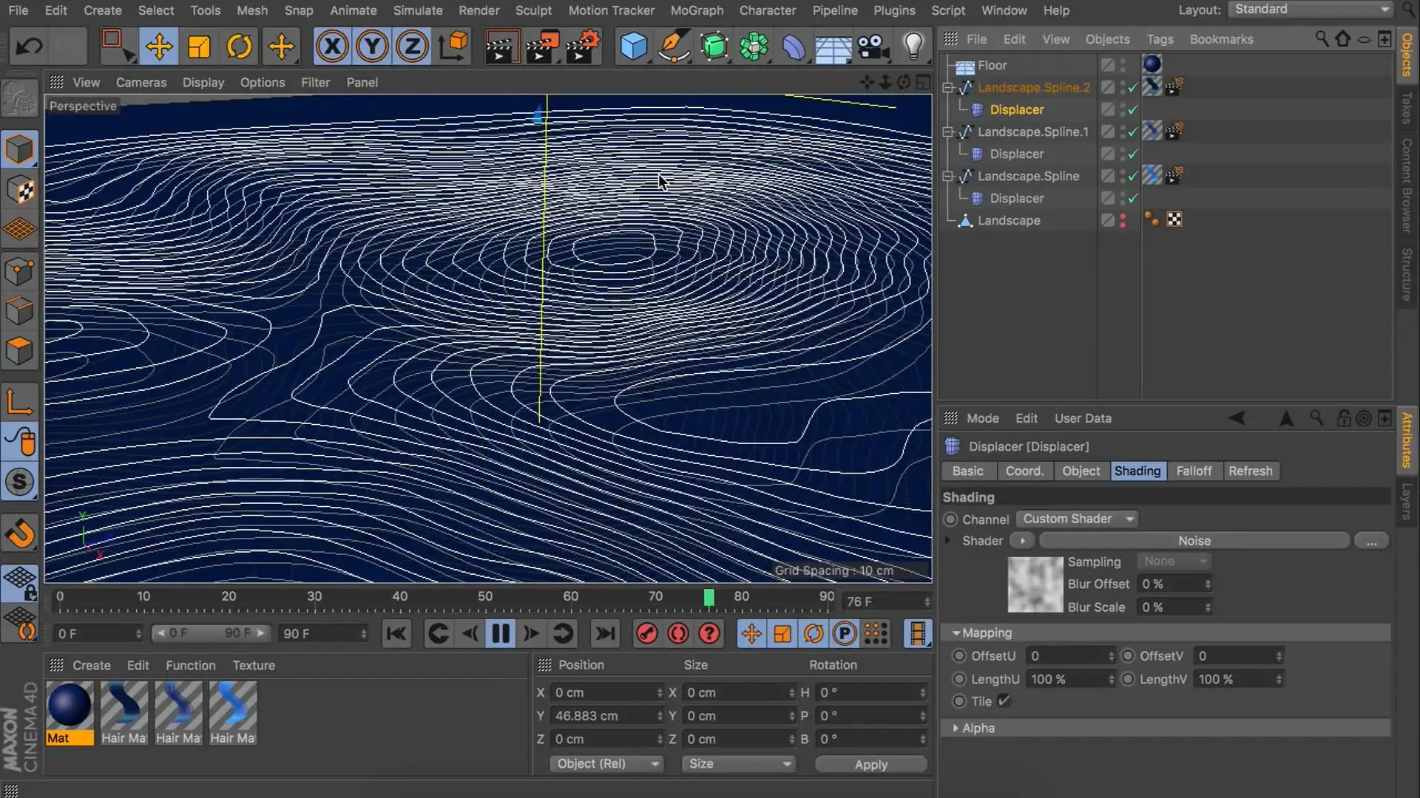Toggle Z axis lock

tap(412, 47)
